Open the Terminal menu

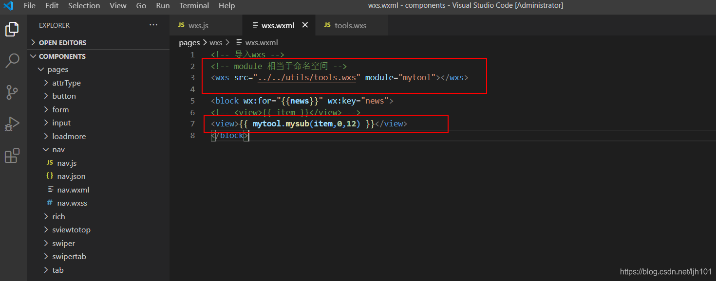(194, 6)
